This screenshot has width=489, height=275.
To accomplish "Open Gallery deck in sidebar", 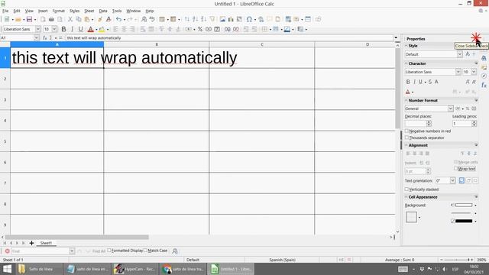I will [484, 67].
